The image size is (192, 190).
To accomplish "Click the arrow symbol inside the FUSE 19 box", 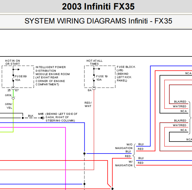I will tap(97, 69).
